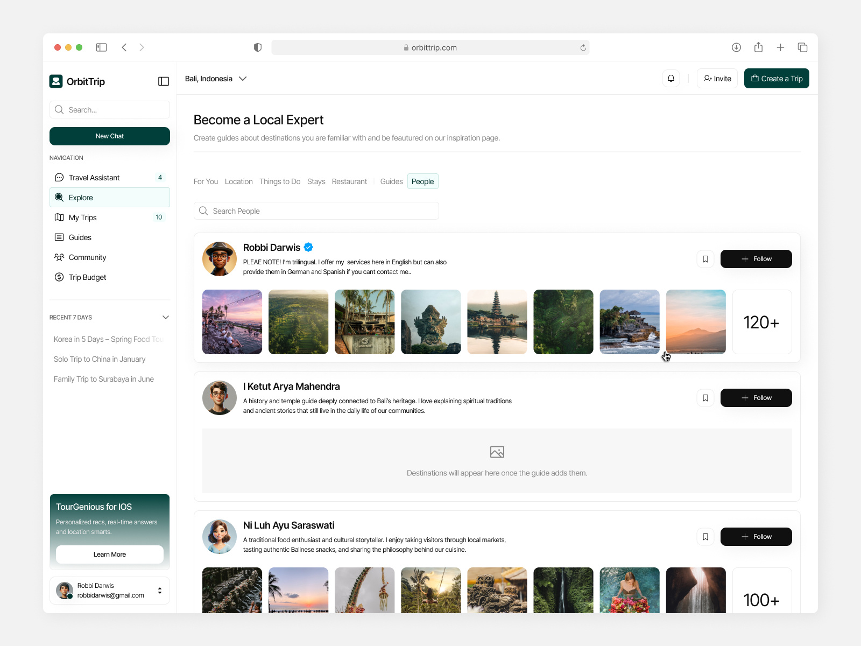Toggle bookmark on Ni Luh Ayu Saraswati
Screen dimensions: 861x646
pyautogui.click(x=705, y=536)
